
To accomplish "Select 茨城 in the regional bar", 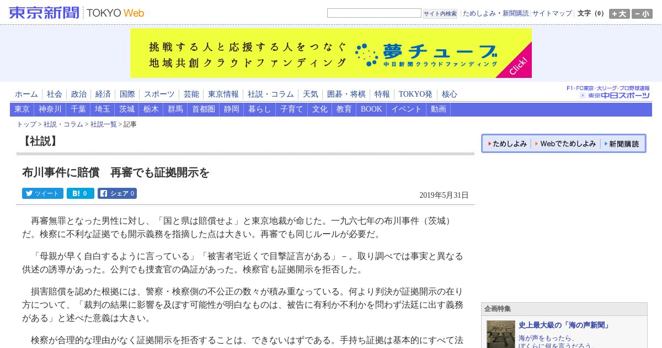I will click(127, 109).
